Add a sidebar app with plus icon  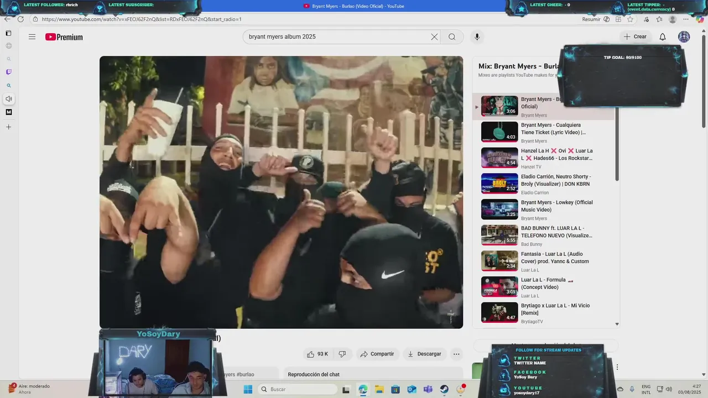point(8,127)
